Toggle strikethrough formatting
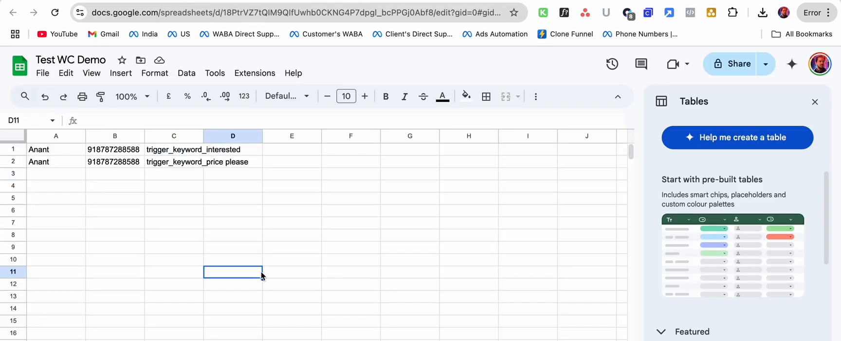 point(423,96)
